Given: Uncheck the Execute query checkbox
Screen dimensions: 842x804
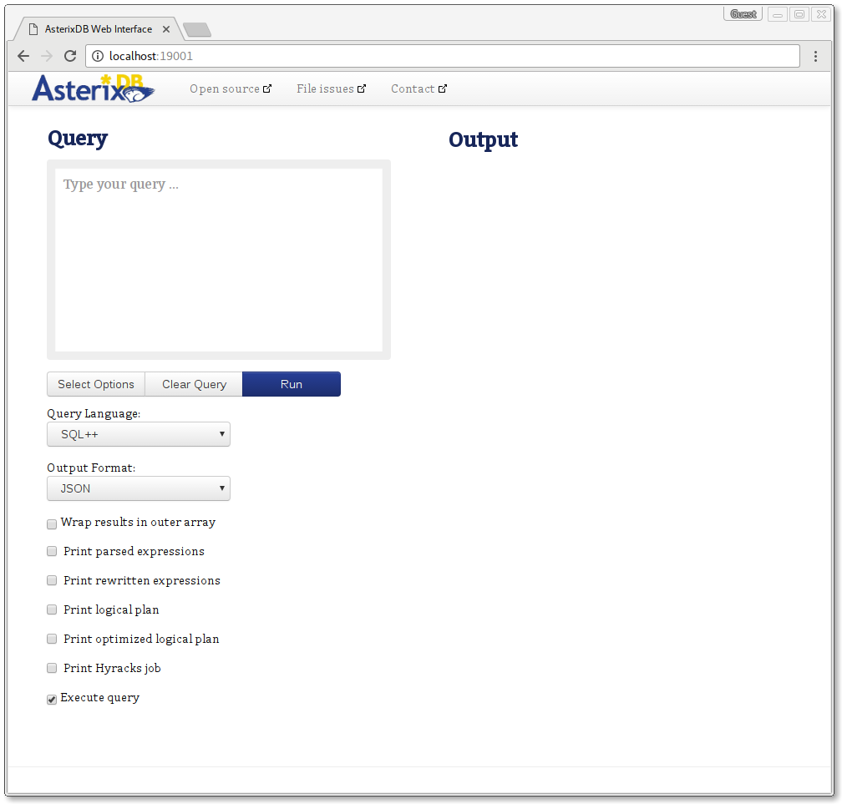Looking at the screenshot, I should pyautogui.click(x=52, y=699).
